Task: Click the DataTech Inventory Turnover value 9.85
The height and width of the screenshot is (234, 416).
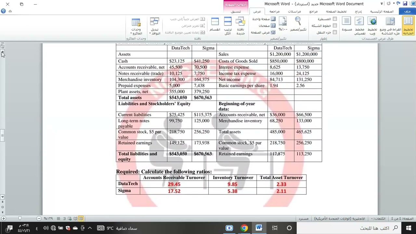Action: coord(232,184)
